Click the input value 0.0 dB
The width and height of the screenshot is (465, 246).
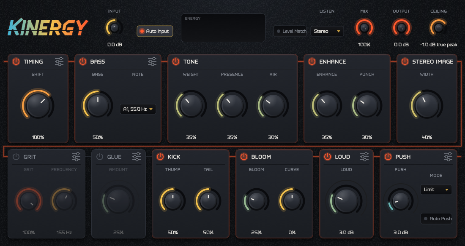tap(115, 45)
